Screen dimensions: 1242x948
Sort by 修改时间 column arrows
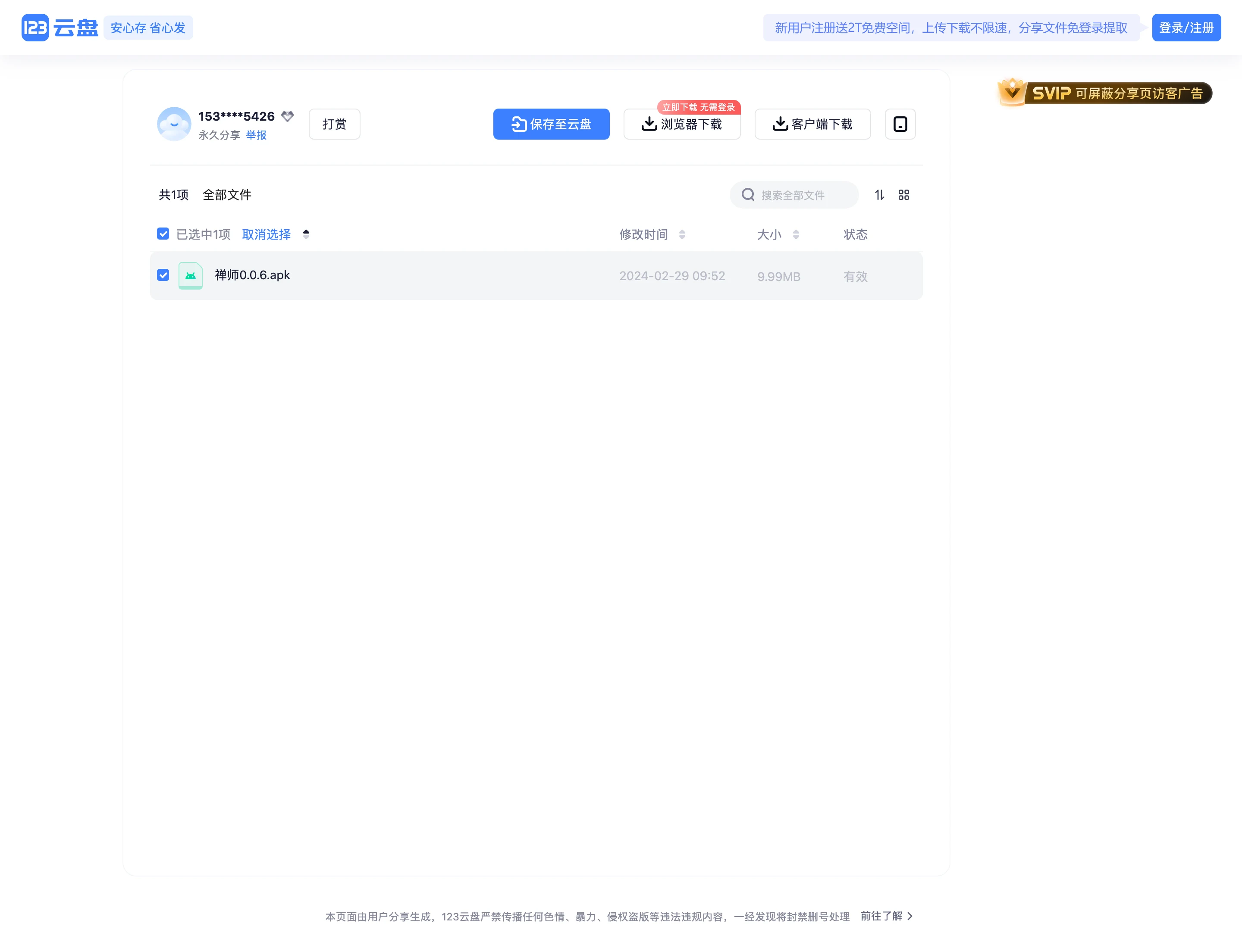[x=682, y=234]
